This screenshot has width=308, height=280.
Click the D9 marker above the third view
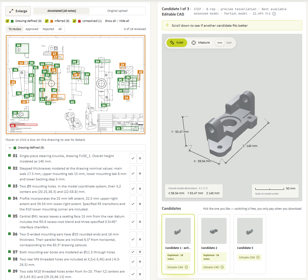point(74,62)
